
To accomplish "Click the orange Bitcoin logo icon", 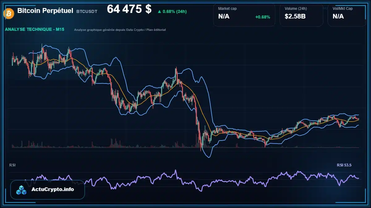I will tap(8, 13).
